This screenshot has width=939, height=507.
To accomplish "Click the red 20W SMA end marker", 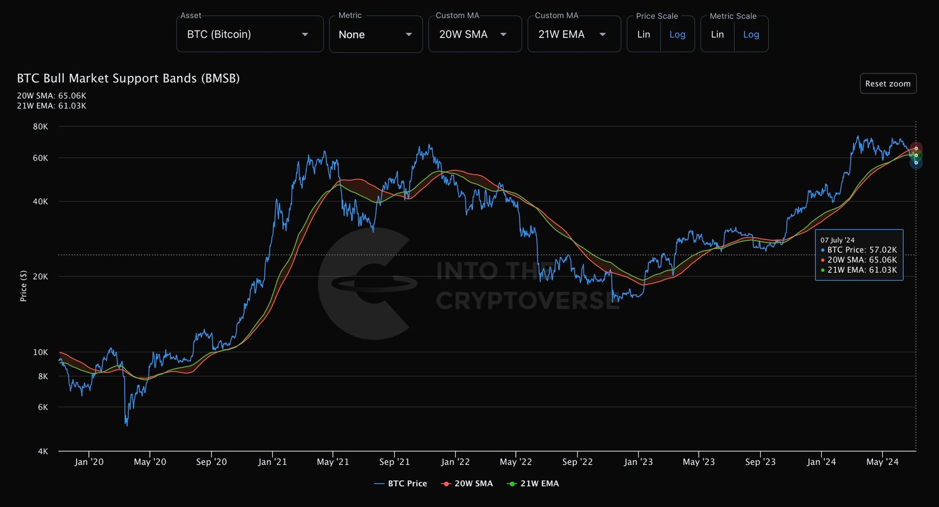I will click(916, 148).
